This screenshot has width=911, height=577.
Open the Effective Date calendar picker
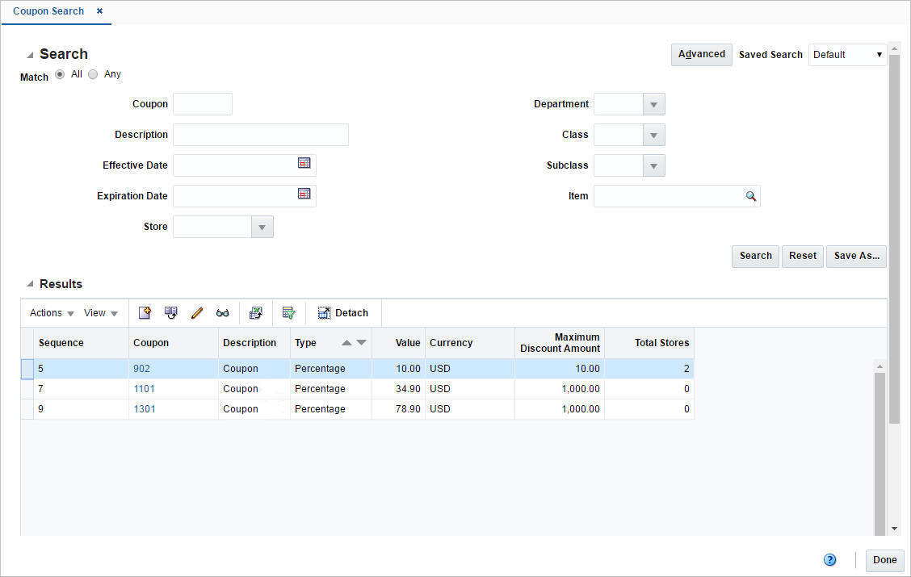coord(304,163)
